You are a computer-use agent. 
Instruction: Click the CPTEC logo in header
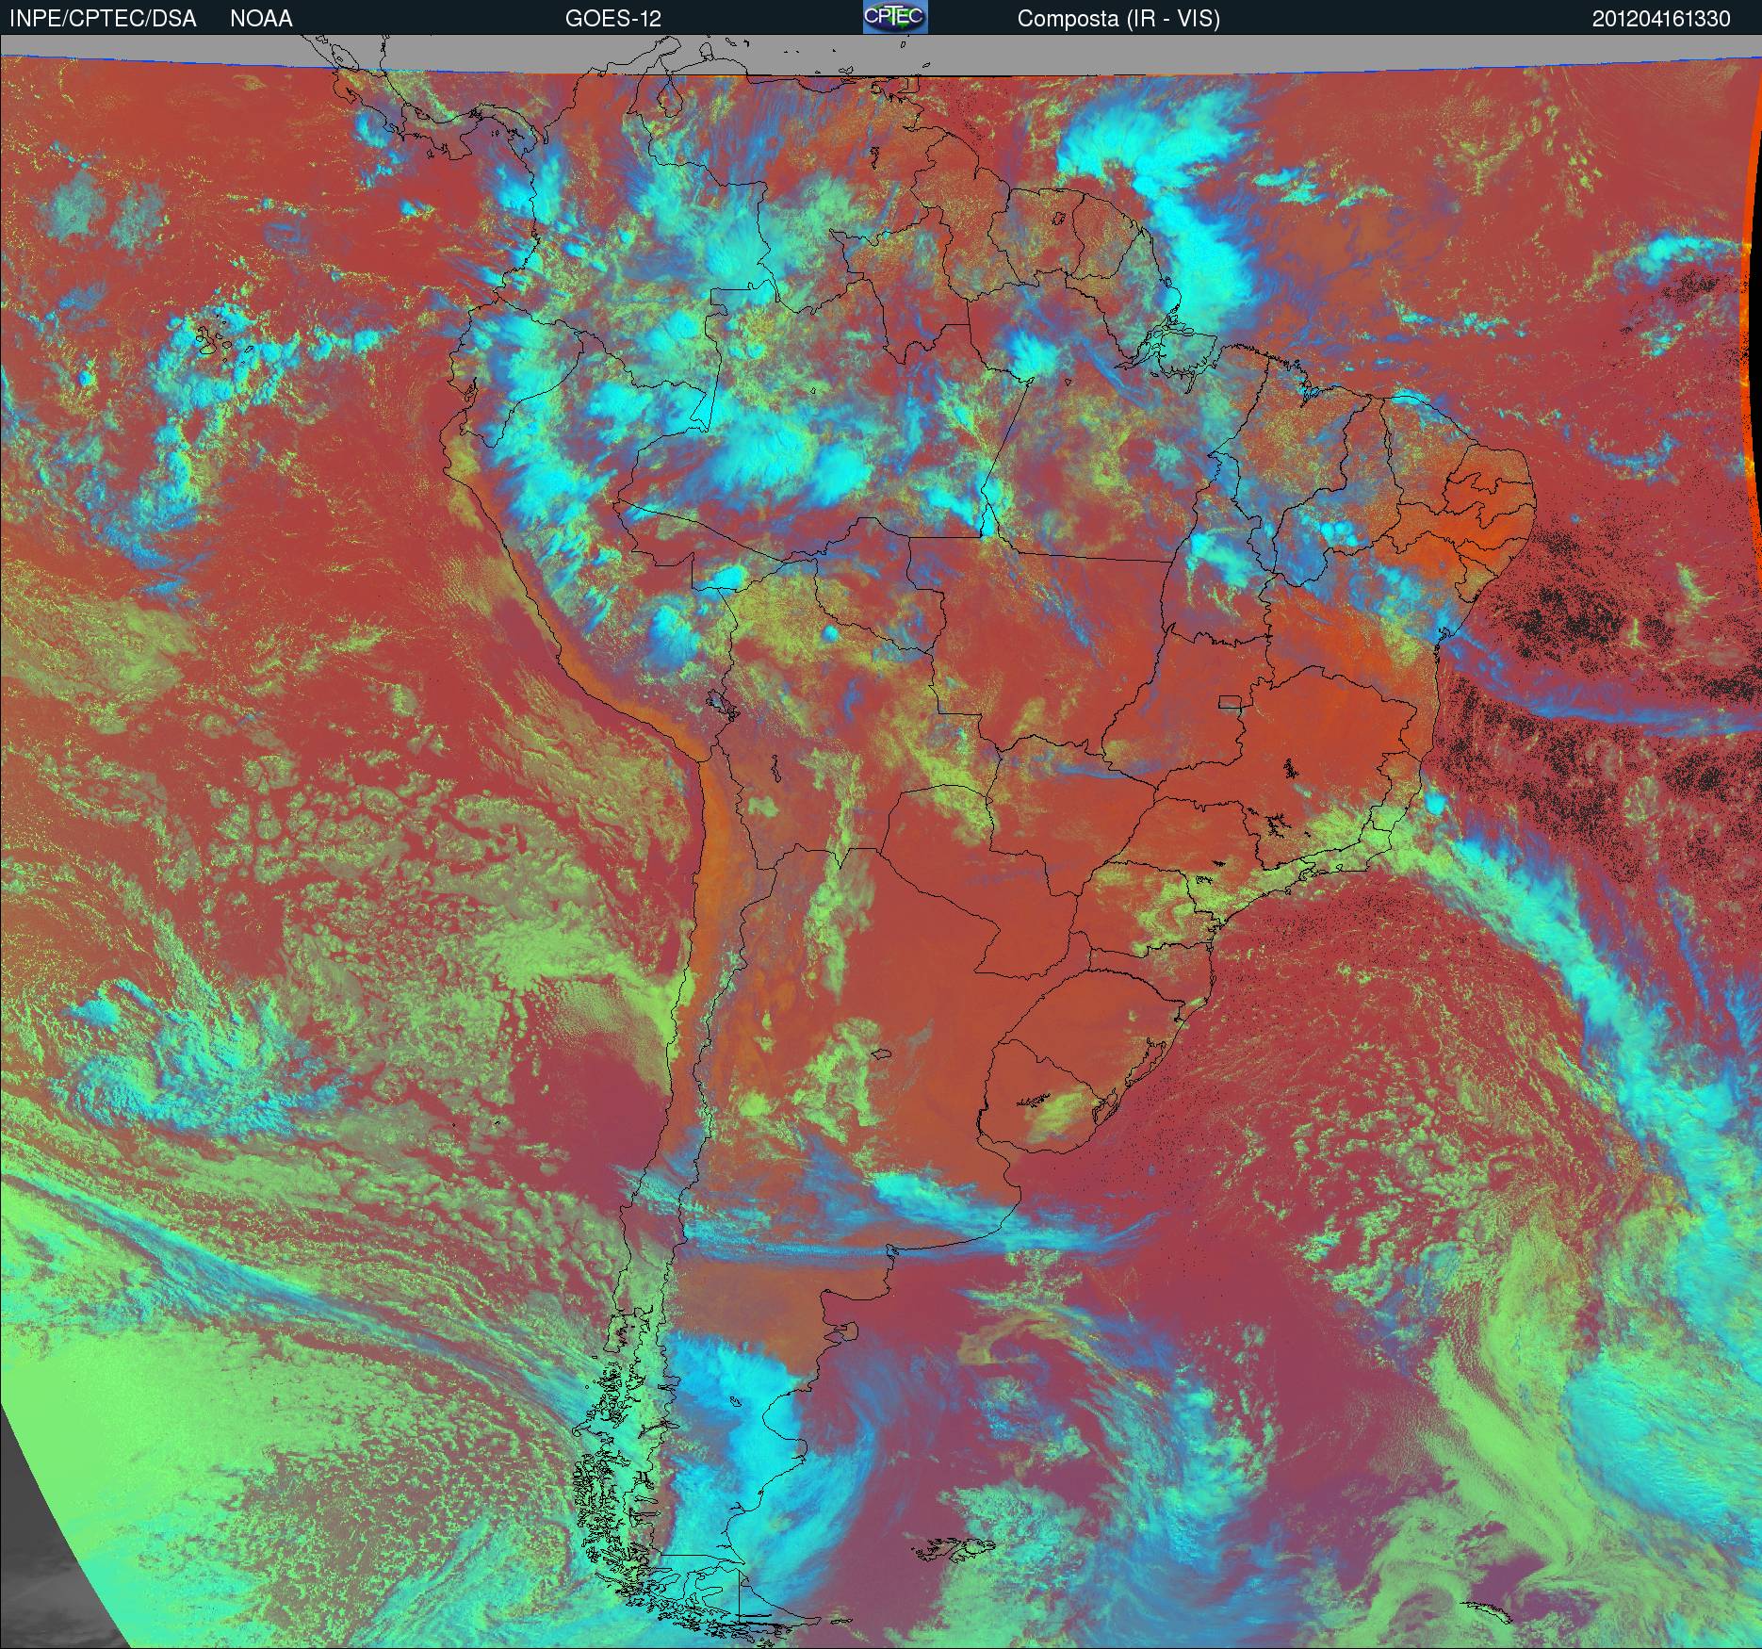click(x=895, y=17)
